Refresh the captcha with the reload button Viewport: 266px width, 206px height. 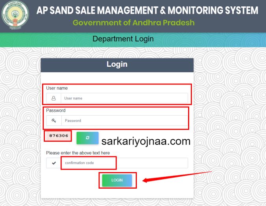tap(87, 138)
